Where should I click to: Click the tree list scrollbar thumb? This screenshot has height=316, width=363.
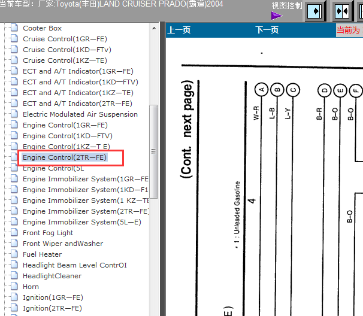154,152
